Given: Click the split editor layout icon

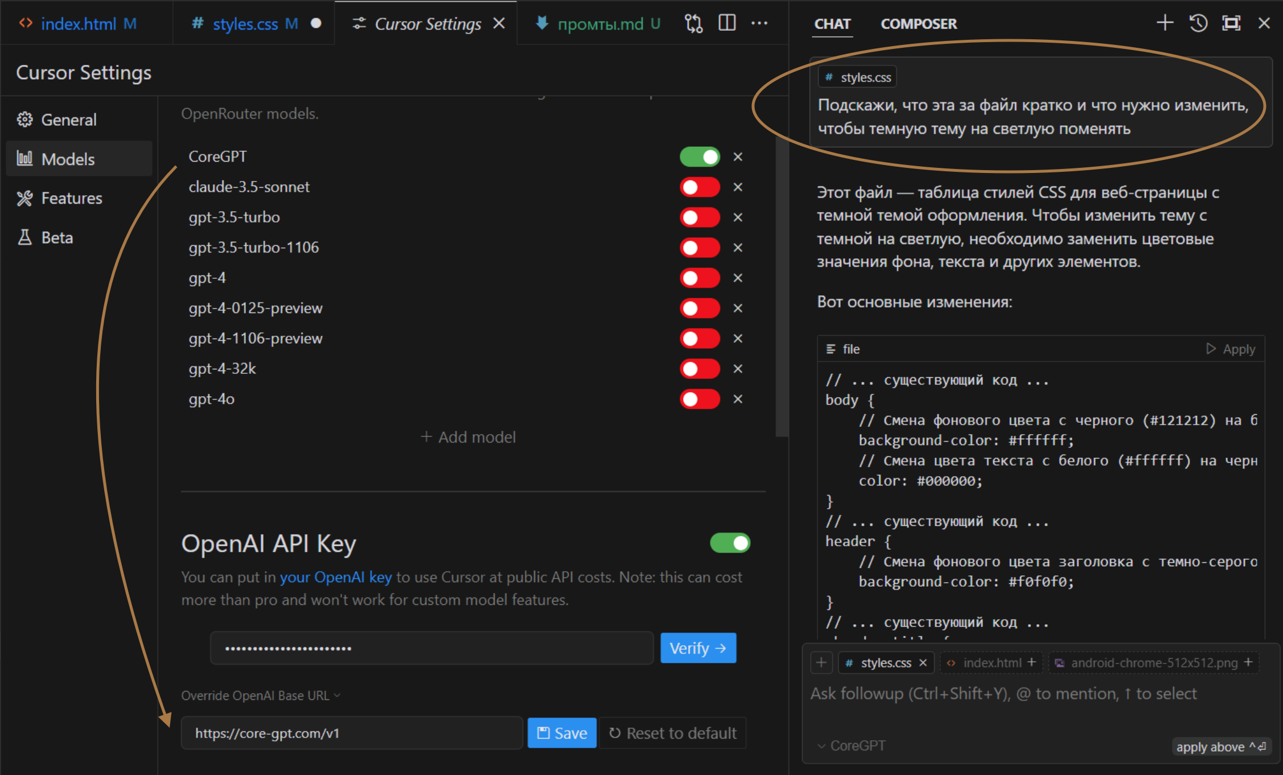Looking at the screenshot, I should 727,23.
